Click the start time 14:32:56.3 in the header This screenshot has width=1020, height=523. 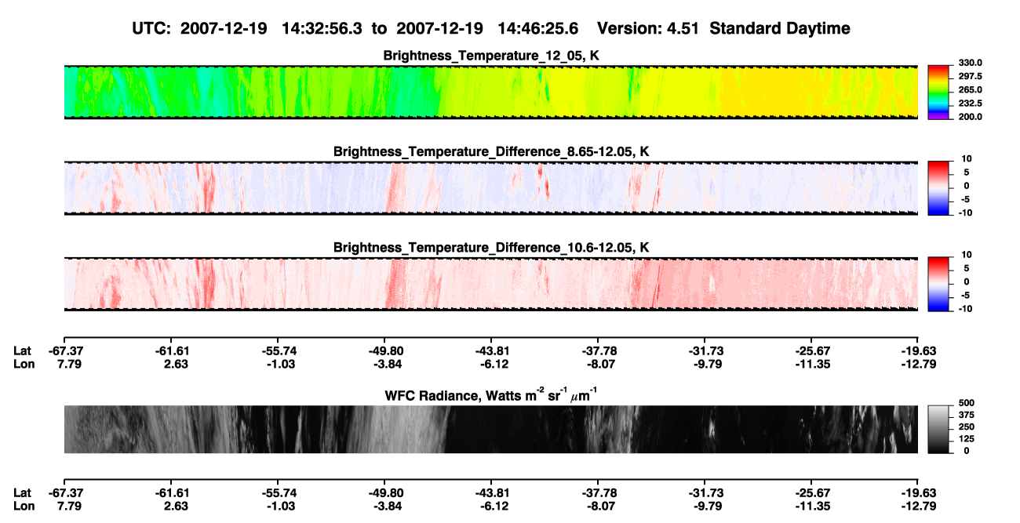point(323,28)
